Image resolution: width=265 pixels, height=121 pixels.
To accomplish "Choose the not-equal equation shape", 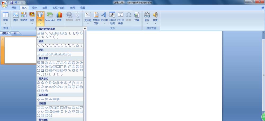I will pyautogui.click(x=58, y=99).
